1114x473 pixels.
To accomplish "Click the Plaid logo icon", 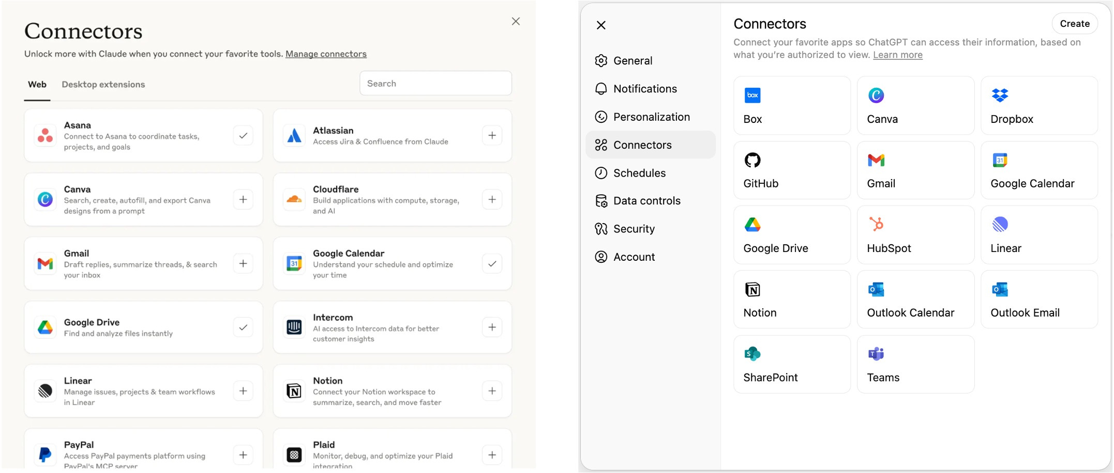I will click(x=294, y=455).
